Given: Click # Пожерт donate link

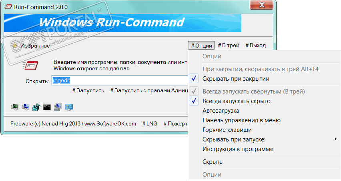Looking at the screenshot, I should (x=175, y=124).
